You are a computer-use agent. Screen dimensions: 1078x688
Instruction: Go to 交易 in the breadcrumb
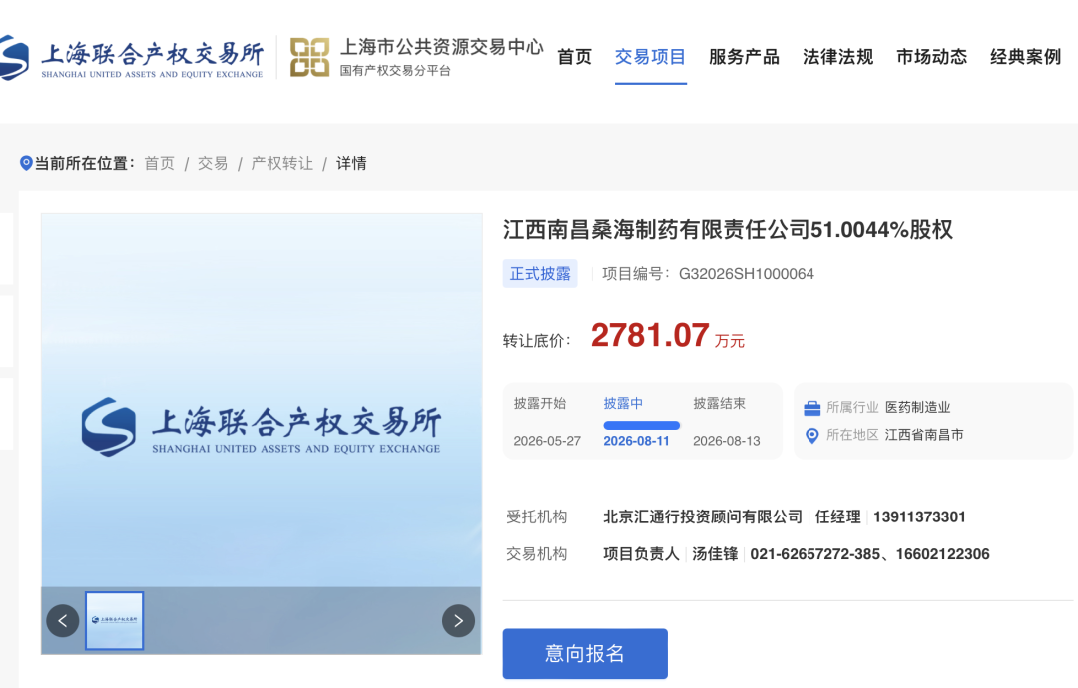213,163
